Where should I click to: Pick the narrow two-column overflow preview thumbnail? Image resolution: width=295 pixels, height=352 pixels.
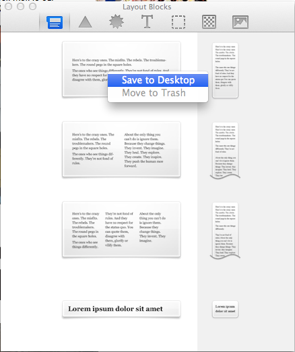(225, 150)
